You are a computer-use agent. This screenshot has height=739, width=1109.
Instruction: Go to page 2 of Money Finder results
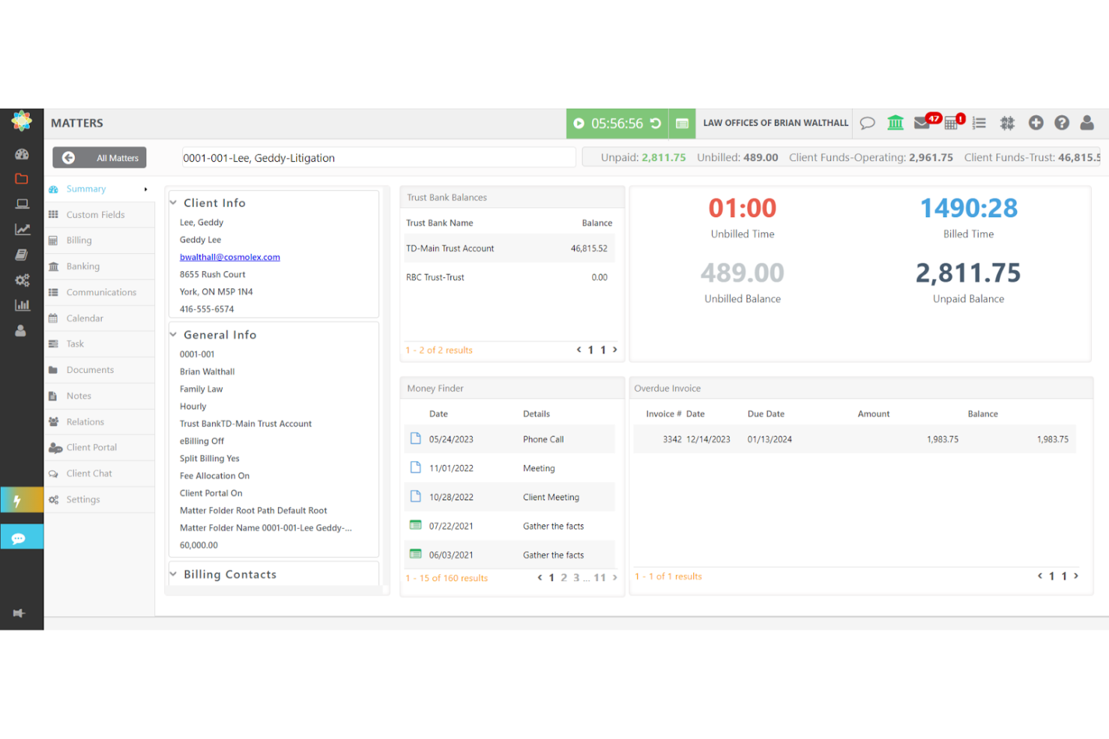pyautogui.click(x=563, y=577)
